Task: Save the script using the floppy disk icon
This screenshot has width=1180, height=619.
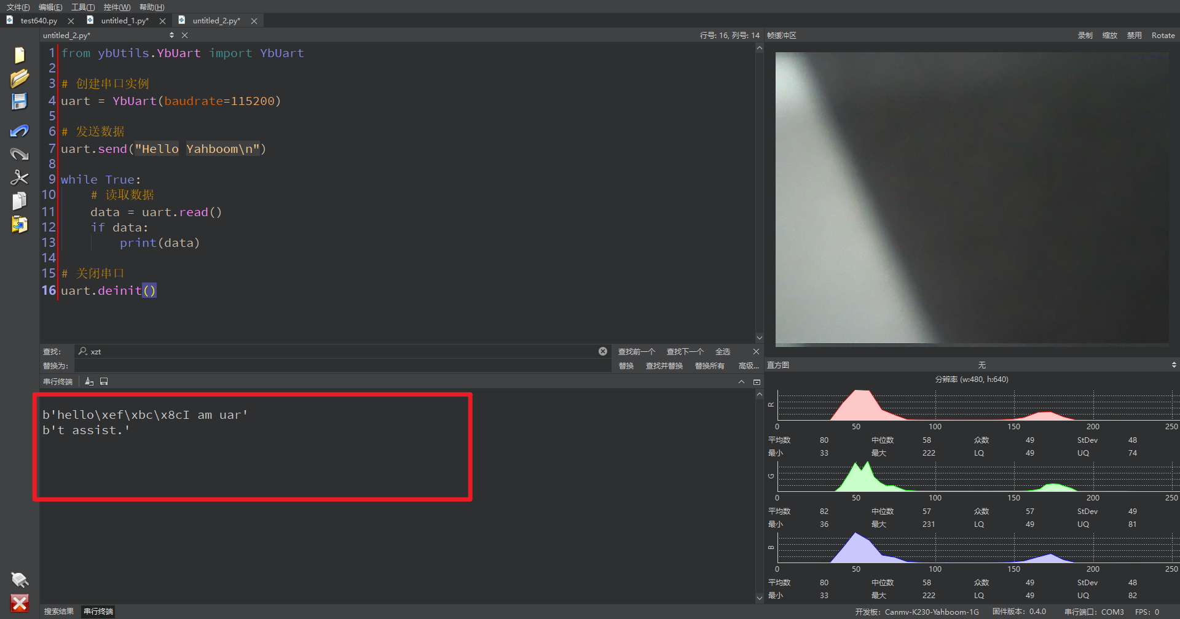Action: (x=19, y=102)
